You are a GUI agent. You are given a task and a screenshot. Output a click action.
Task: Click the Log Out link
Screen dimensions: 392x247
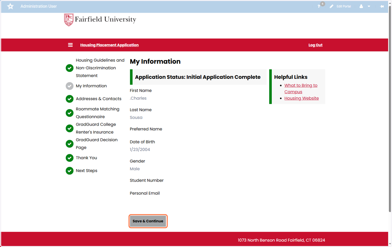pyautogui.click(x=315, y=45)
